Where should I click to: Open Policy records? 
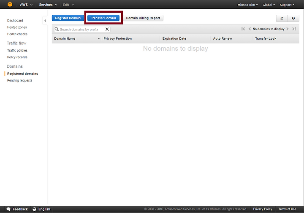(x=17, y=57)
